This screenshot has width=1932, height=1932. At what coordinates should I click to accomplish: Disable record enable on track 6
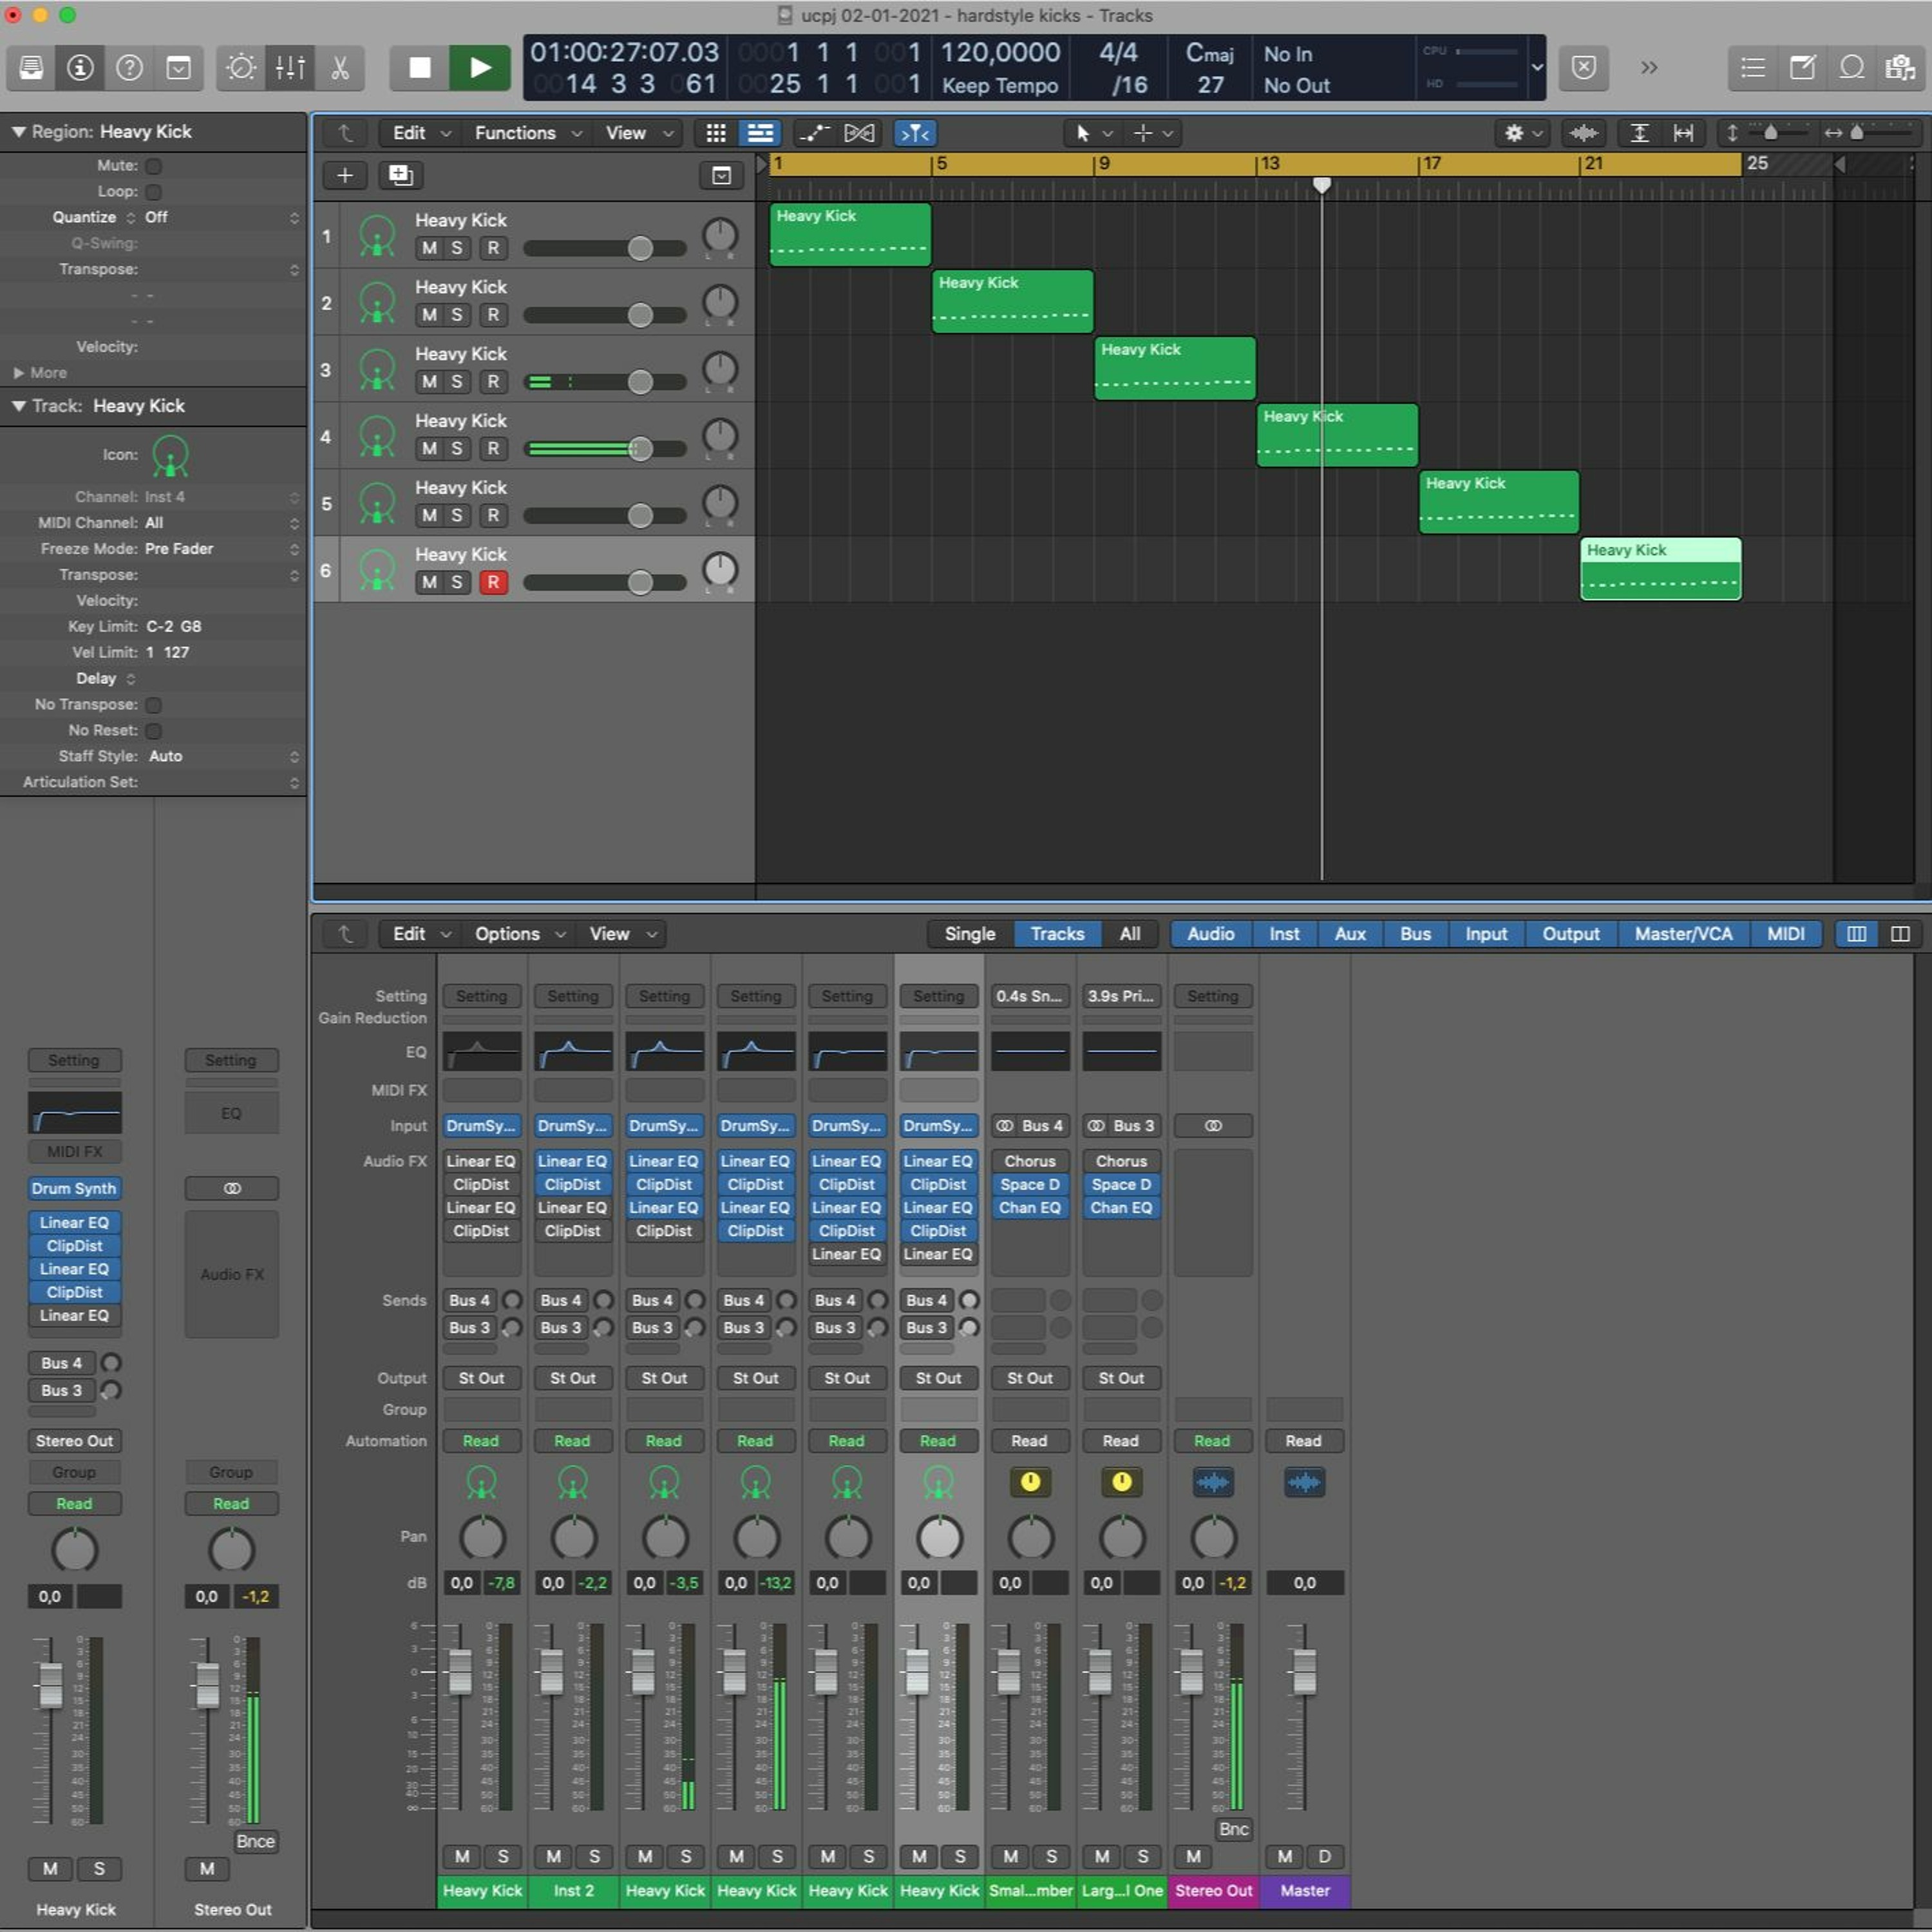(x=493, y=582)
